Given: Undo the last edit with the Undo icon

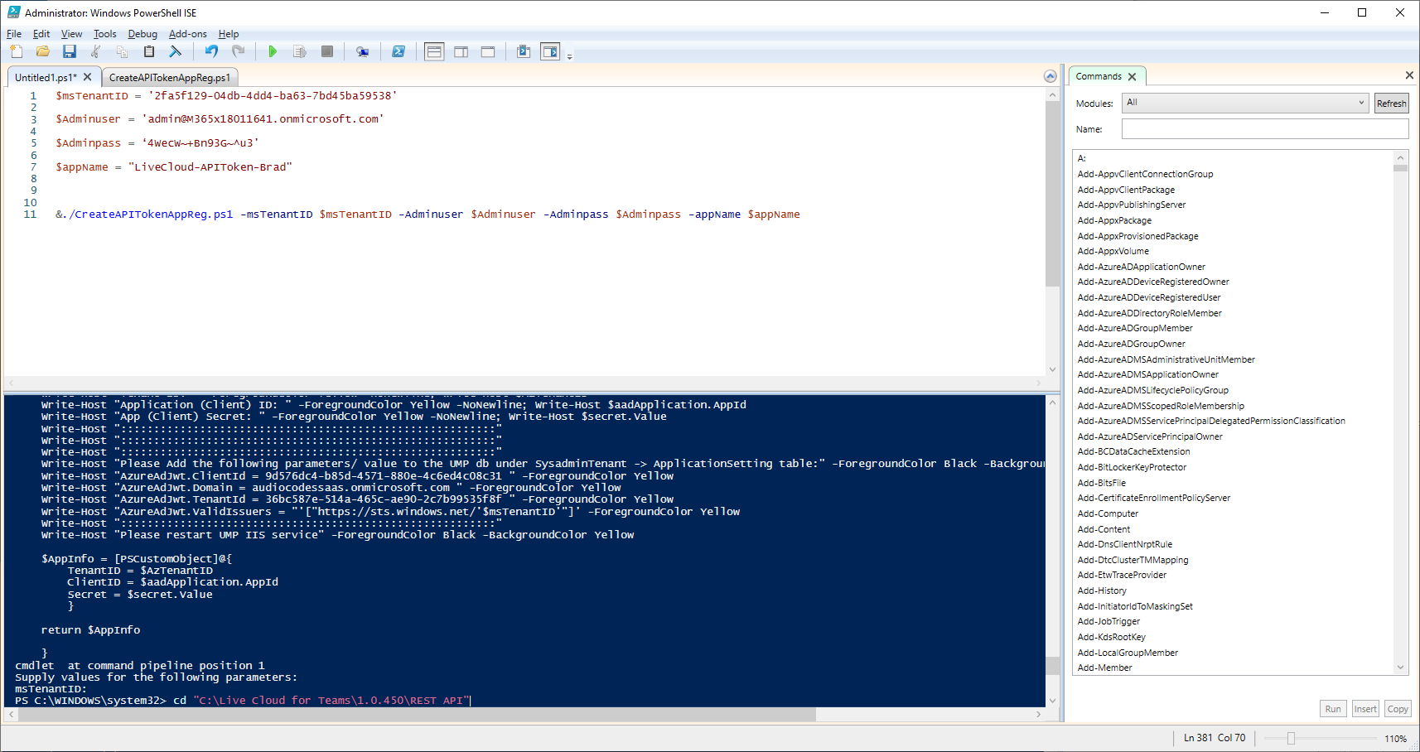Looking at the screenshot, I should pyautogui.click(x=212, y=51).
